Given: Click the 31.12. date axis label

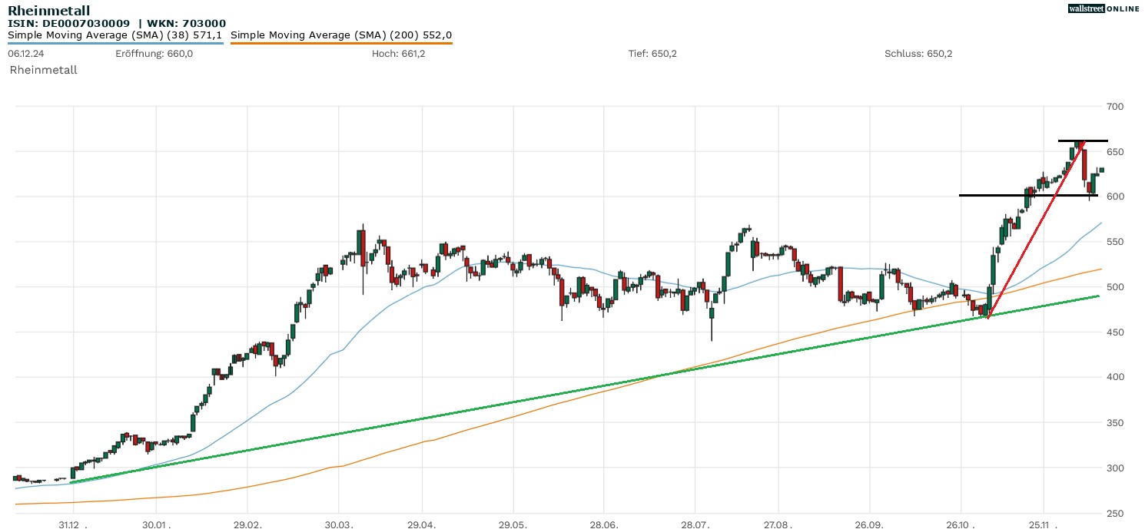Looking at the screenshot, I should pos(74,524).
